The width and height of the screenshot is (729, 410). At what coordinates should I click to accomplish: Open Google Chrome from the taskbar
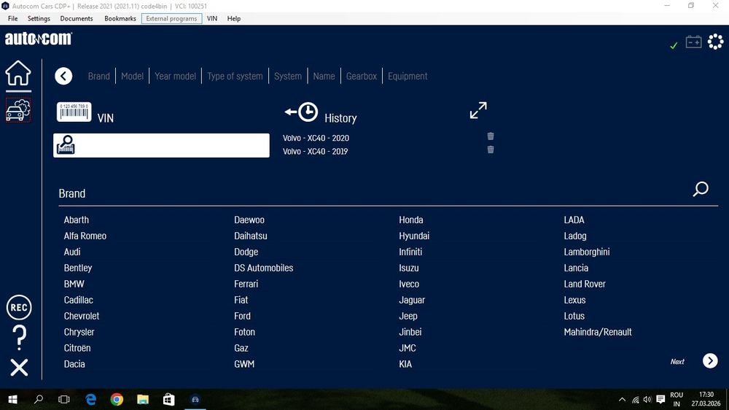117,399
